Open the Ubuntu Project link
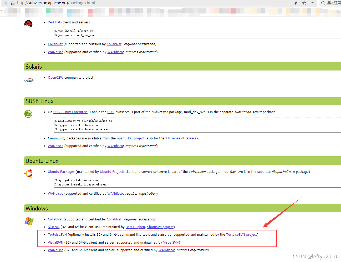341x262 pixels. pos(111,172)
